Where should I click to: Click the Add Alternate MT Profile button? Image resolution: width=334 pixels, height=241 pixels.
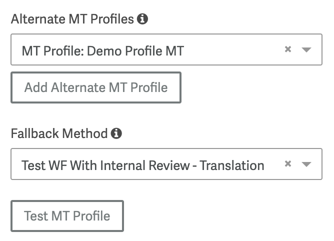coord(96,87)
